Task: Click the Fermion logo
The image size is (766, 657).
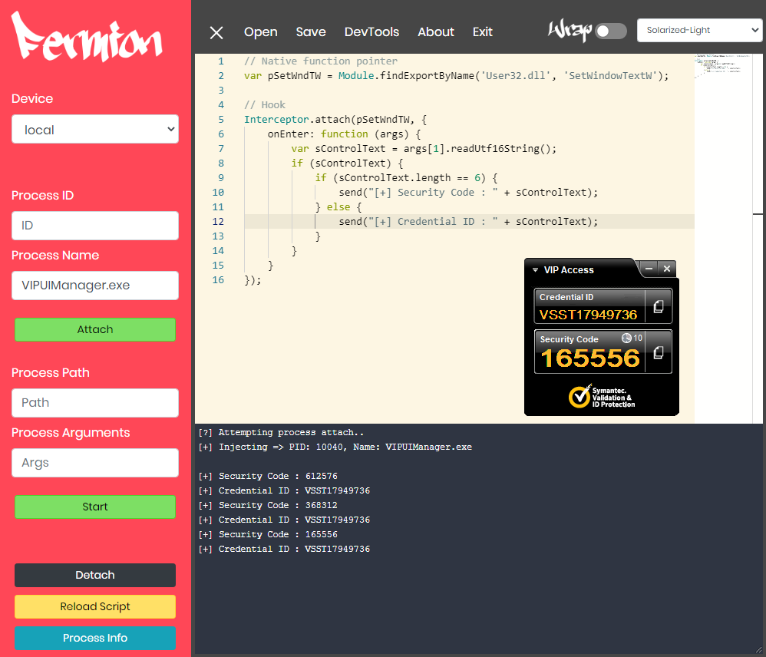Action: pos(87,37)
